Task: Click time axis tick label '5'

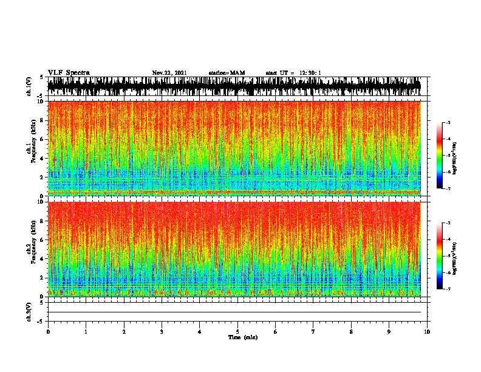Action: click(x=237, y=331)
